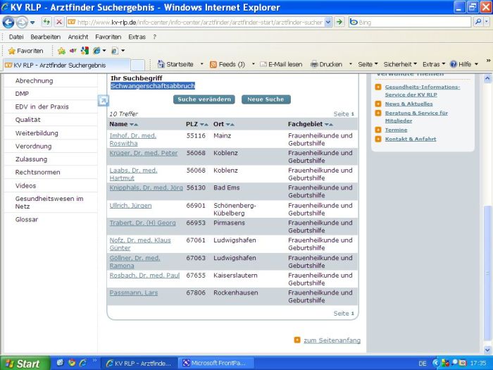Image resolution: width=493 pixels, height=370 pixels.
Task: Open doctor entry Krüger, Dr. med. Peter
Action: click(x=144, y=153)
